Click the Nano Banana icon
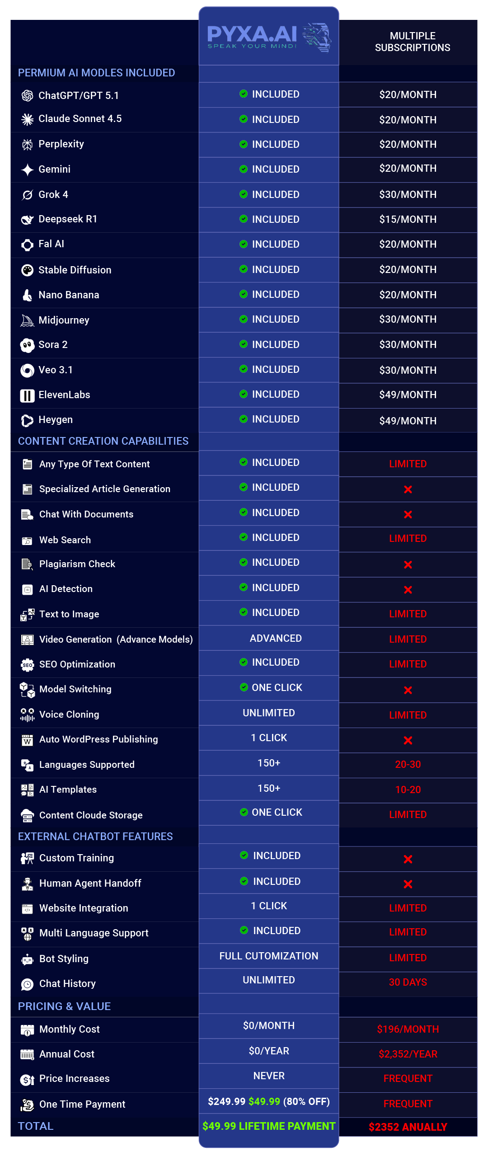The width and height of the screenshot is (488, 1175). (28, 295)
